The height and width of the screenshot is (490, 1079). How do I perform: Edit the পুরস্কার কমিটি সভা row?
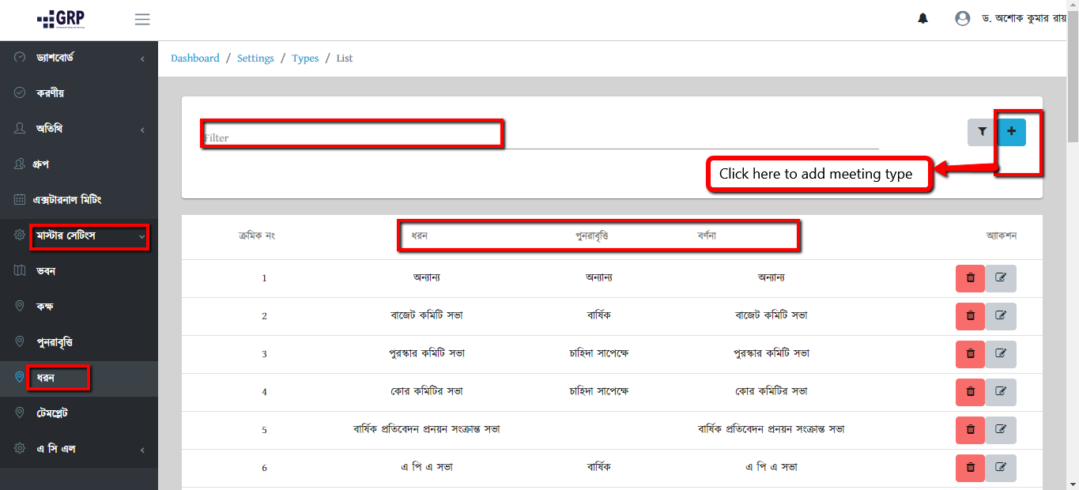pyautogui.click(x=1001, y=354)
